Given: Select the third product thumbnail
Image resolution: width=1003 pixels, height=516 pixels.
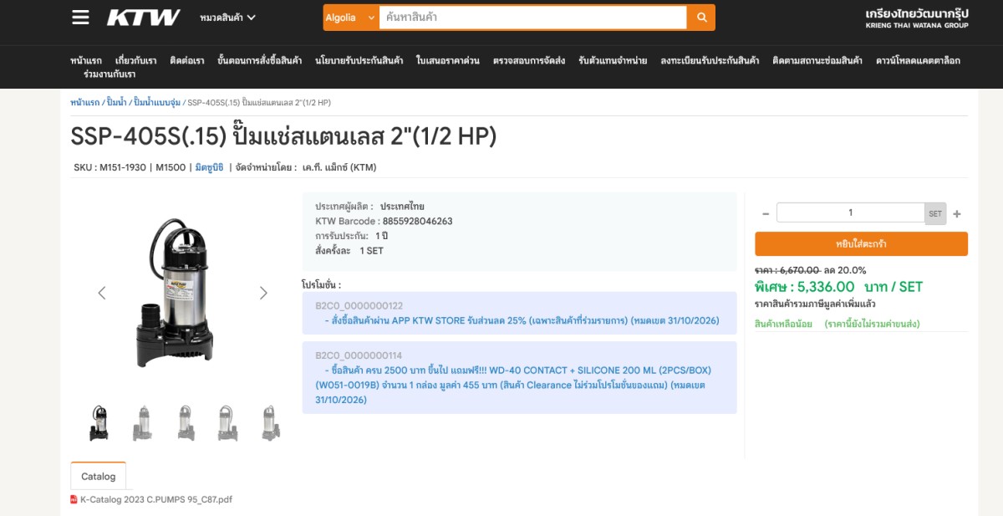Looking at the screenshot, I should [x=185, y=423].
